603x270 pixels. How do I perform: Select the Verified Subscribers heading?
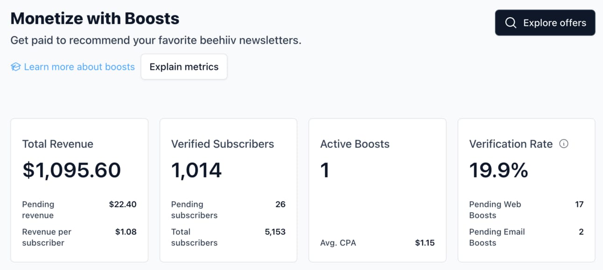[222, 144]
